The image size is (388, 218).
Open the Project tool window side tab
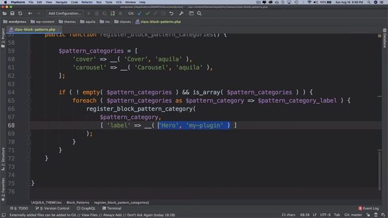(3, 38)
